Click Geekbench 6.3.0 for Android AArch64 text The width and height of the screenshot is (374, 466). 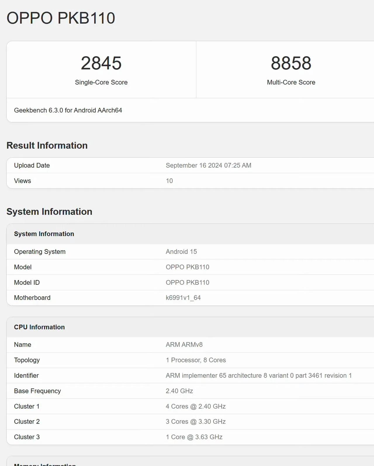point(68,110)
